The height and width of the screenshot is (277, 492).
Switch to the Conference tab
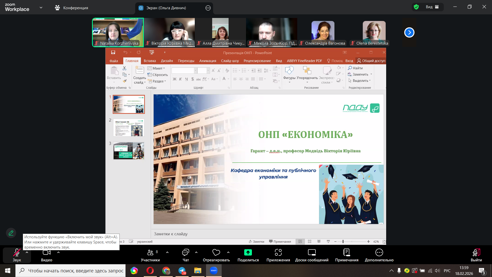(71, 8)
